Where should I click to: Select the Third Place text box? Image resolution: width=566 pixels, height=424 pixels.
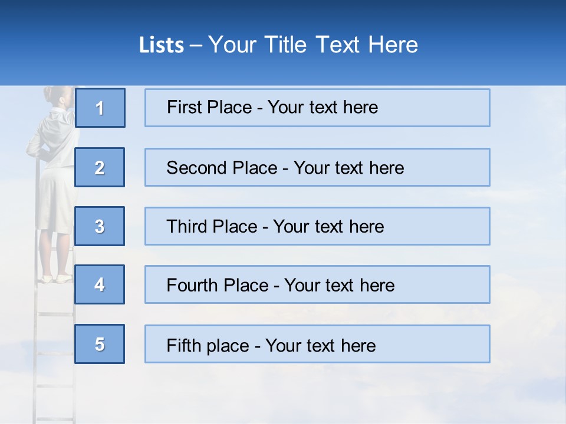[317, 226]
